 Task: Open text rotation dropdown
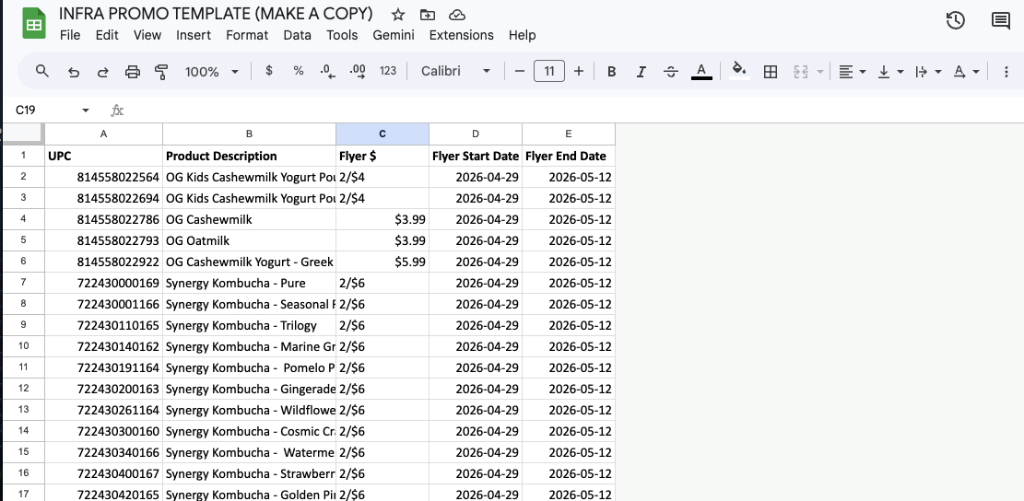point(967,72)
